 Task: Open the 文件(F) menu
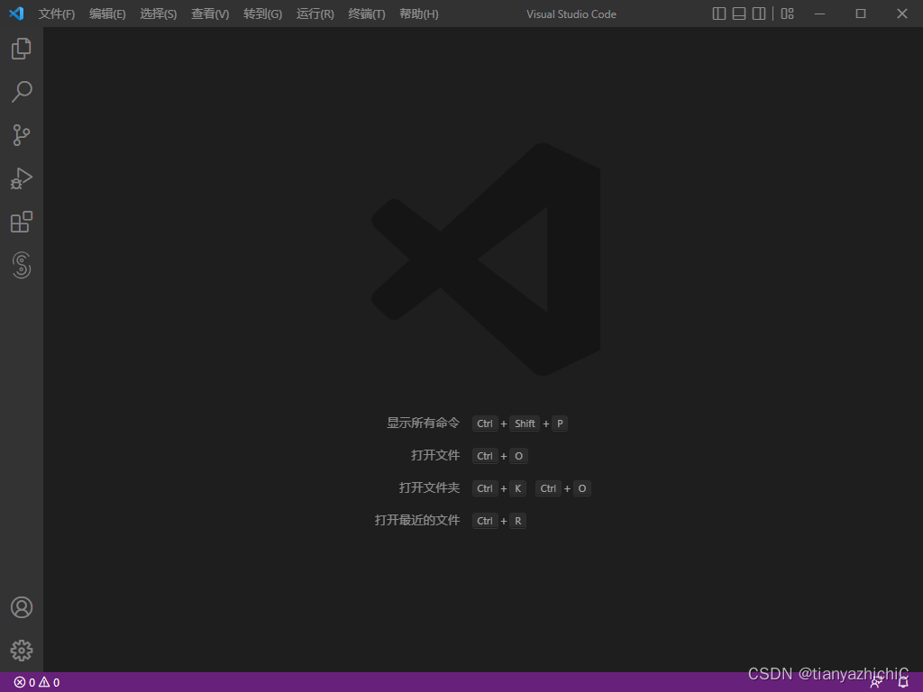tap(57, 14)
